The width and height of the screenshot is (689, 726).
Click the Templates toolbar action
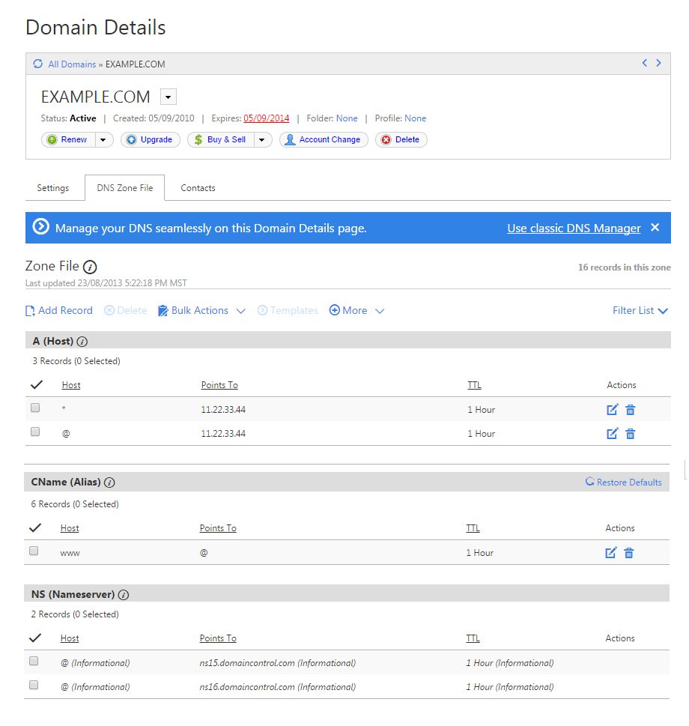click(288, 311)
